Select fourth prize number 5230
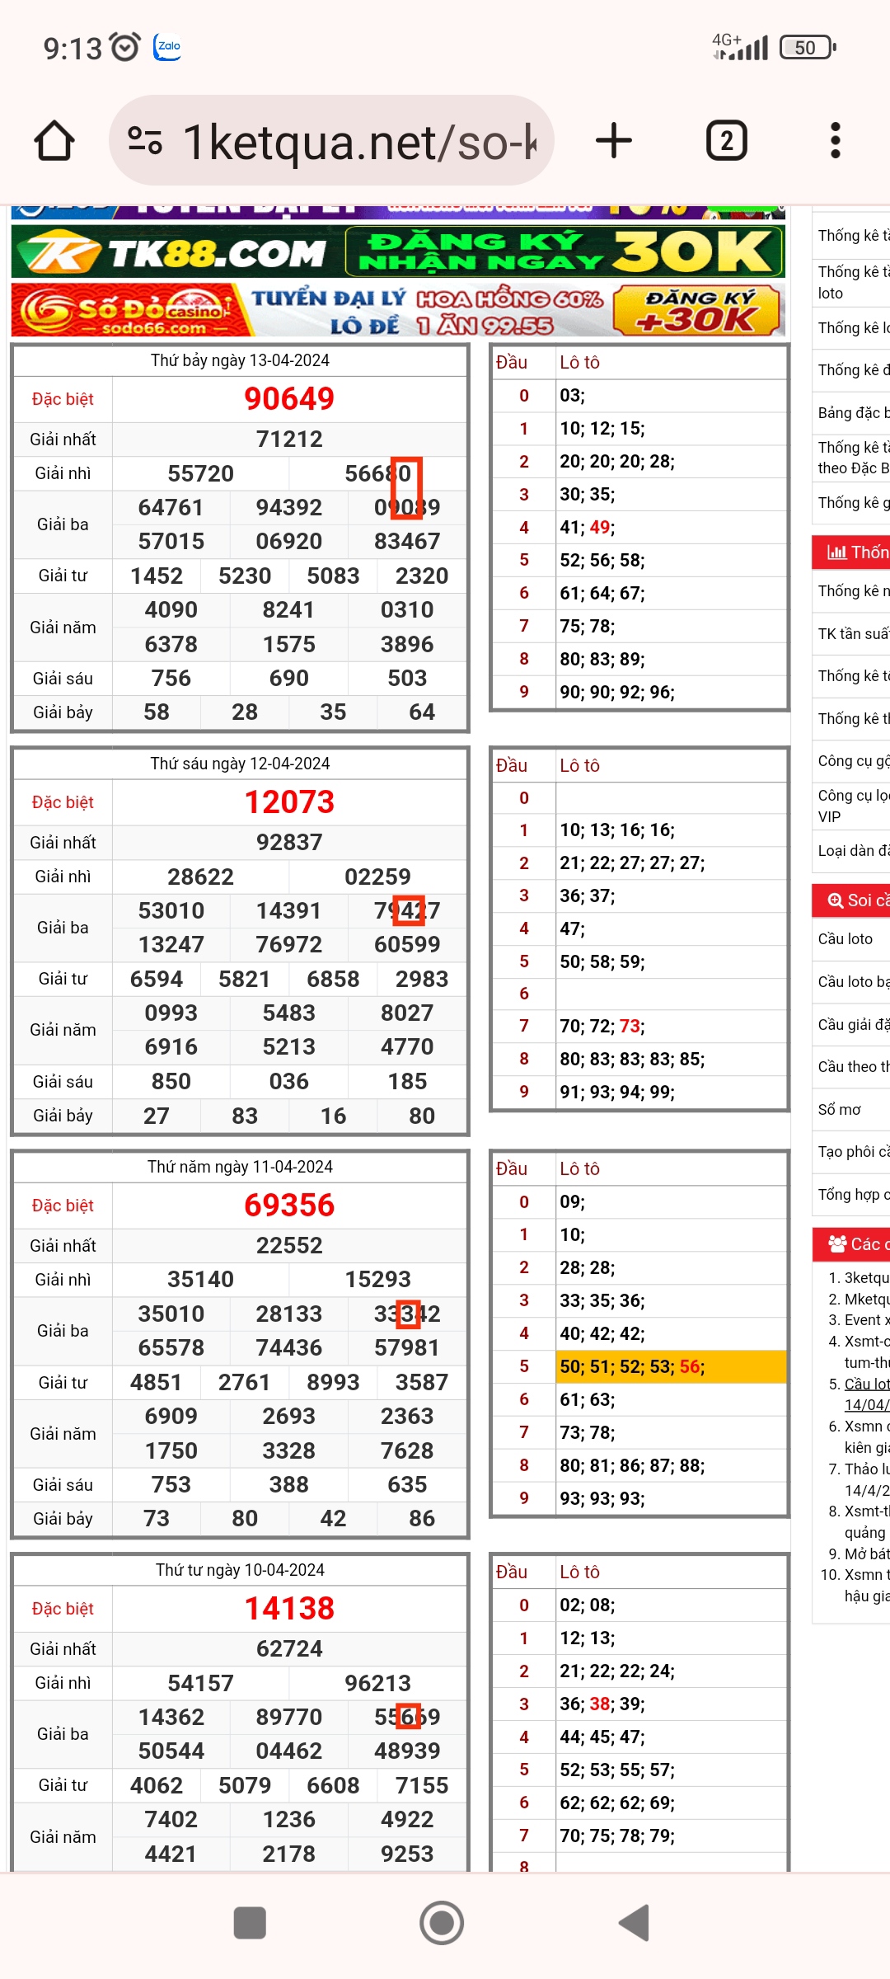This screenshot has height=1979, width=890. point(245,576)
